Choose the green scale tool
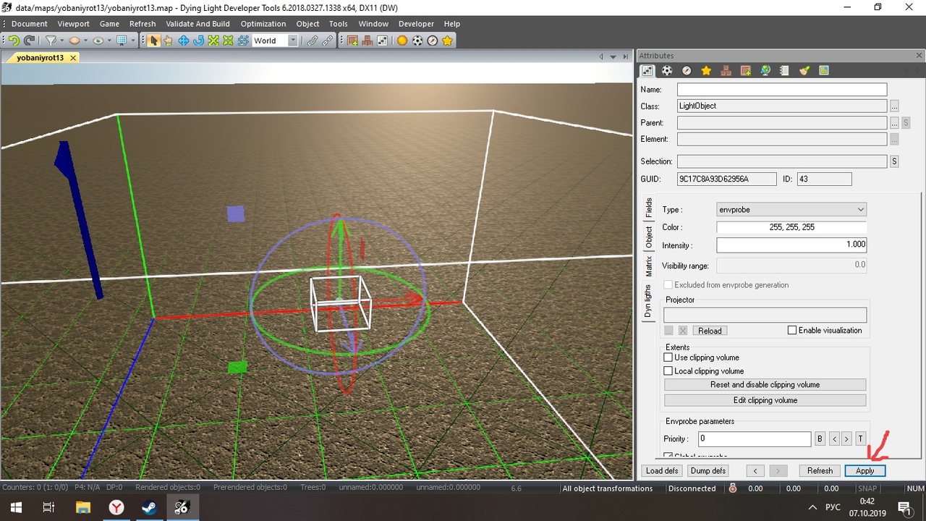The image size is (926, 521). click(x=213, y=41)
